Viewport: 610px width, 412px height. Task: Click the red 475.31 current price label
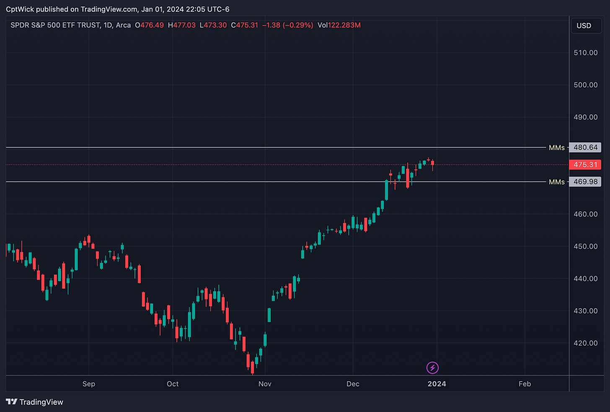tap(585, 165)
